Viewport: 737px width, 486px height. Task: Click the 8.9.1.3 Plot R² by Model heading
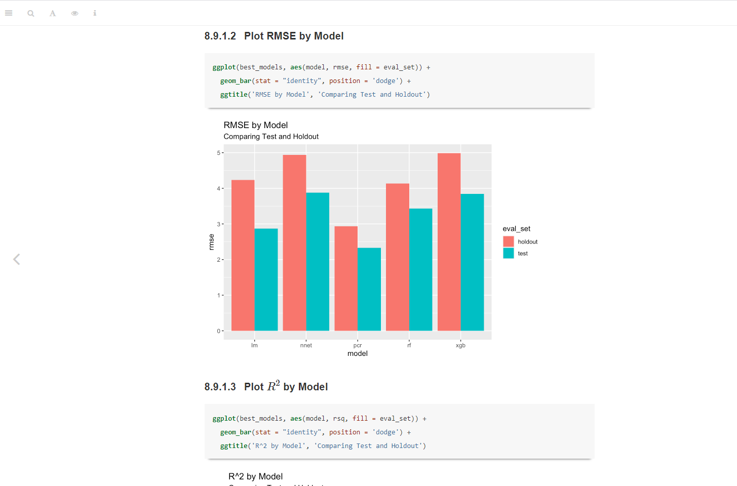[266, 386]
